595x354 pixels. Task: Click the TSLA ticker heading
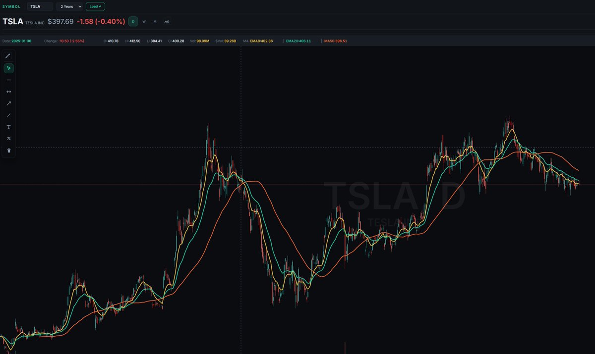click(13, 22)
